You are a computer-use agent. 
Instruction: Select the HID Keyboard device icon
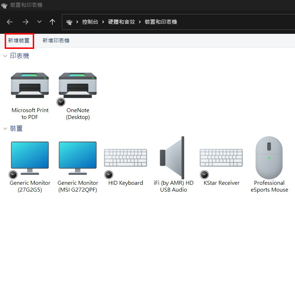point(126,158)
